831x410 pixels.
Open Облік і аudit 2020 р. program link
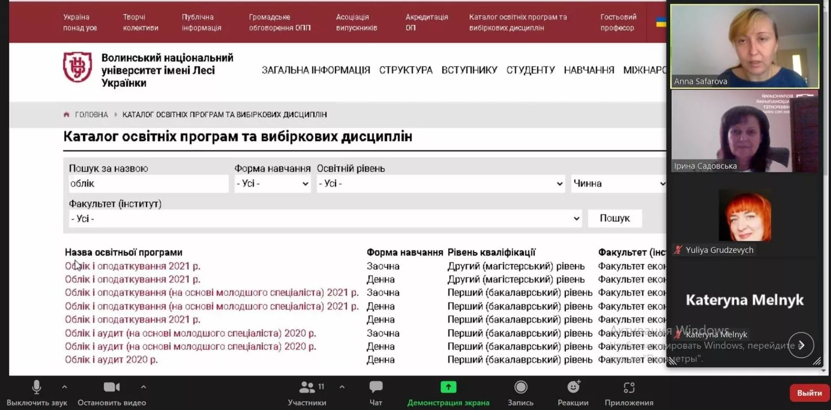111,360
